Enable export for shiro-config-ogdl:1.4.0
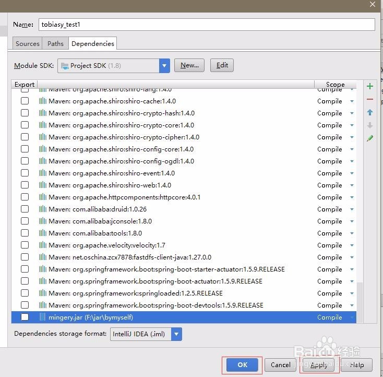The image size is (383, 377). (x=25, y=161)
